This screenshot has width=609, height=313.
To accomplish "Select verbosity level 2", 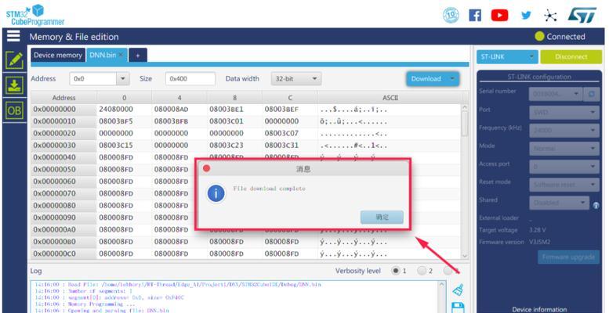I will 422,271.
